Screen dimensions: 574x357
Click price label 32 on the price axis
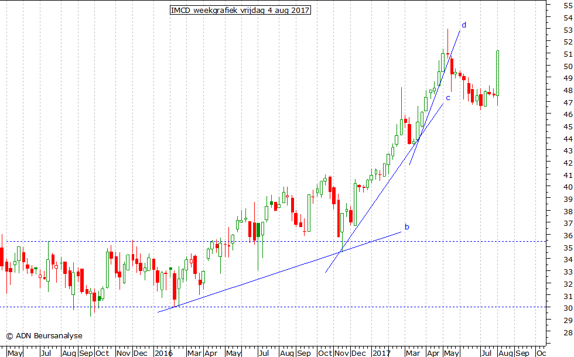click(568, 284)
